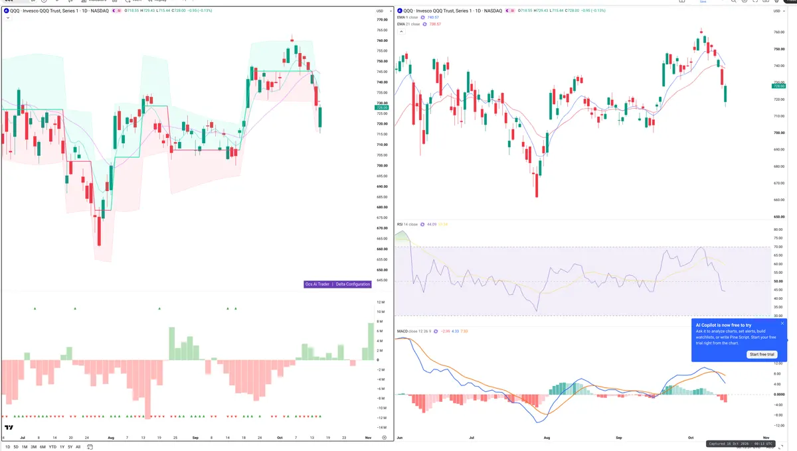Click 728.00 price label on left axis
This screenshot has width=797, height=451.
tap(381, 107)
